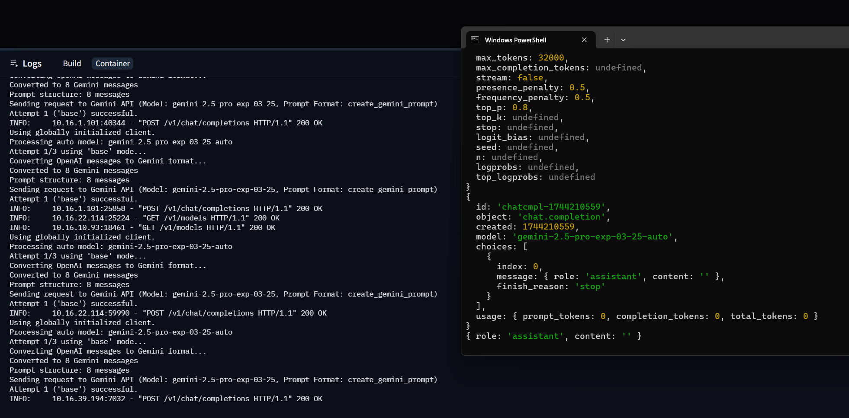Click the log line from 10.16.22.114:25224
This screenshot has height=418, width=849.
tap(145, 218)
